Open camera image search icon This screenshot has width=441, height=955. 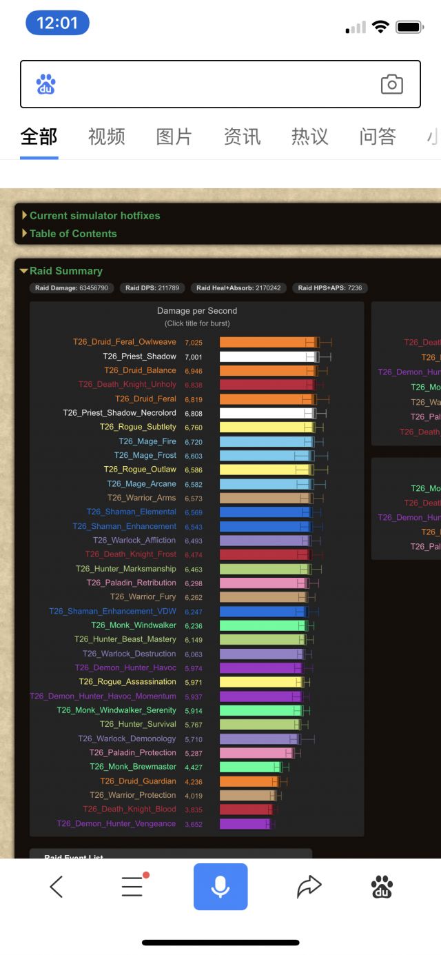pyautogui.click(x=391, y=84)
